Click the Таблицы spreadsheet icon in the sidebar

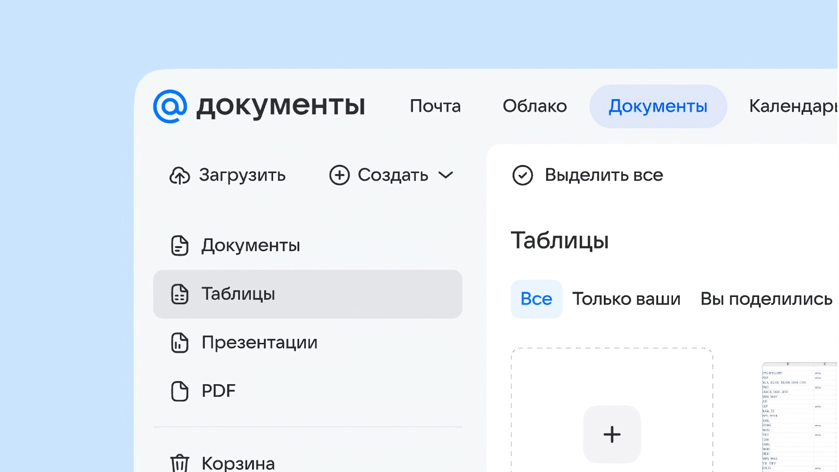180,294
